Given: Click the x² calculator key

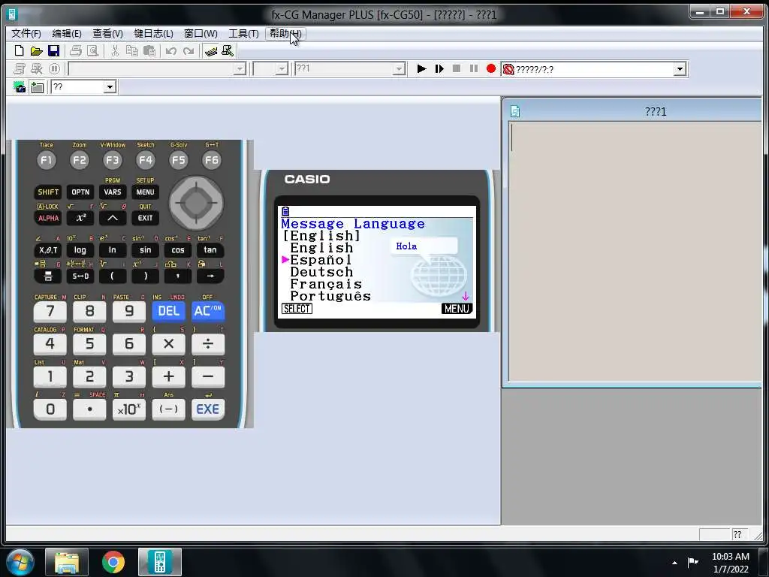Looking at the screenshot, I should coord(80,218).
